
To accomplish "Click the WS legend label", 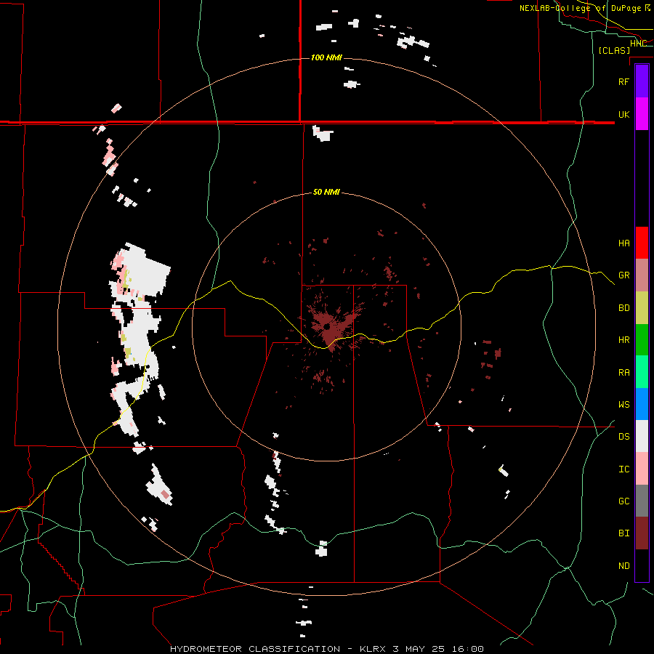I will pos(623,404).
